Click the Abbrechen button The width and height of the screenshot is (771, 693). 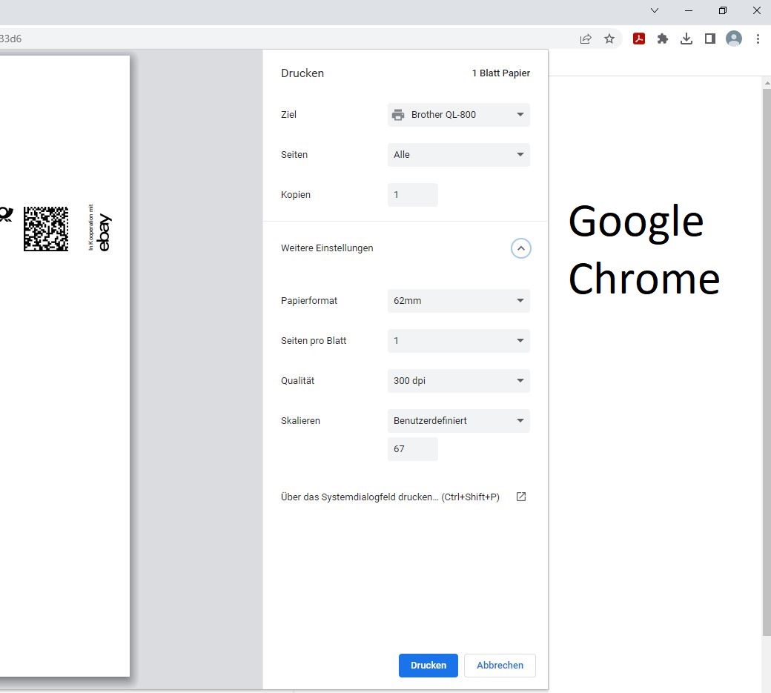500,665
